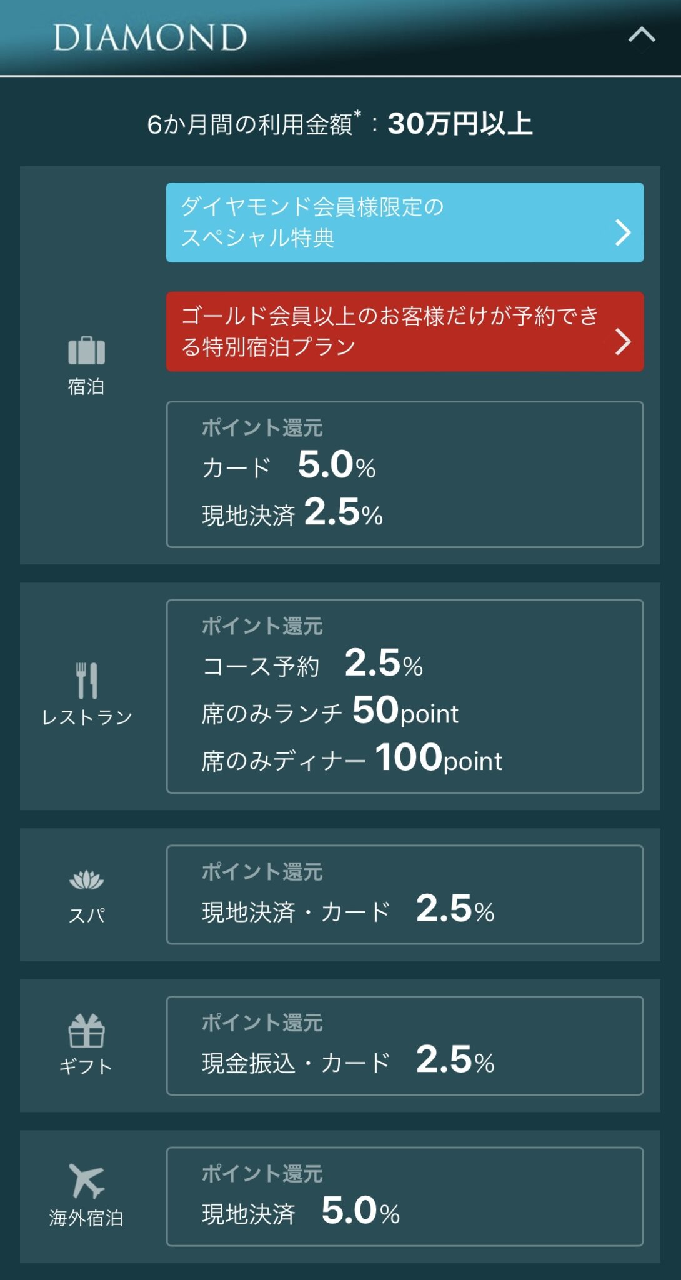Tap the arrow on the blue banner

coord(622,232)
